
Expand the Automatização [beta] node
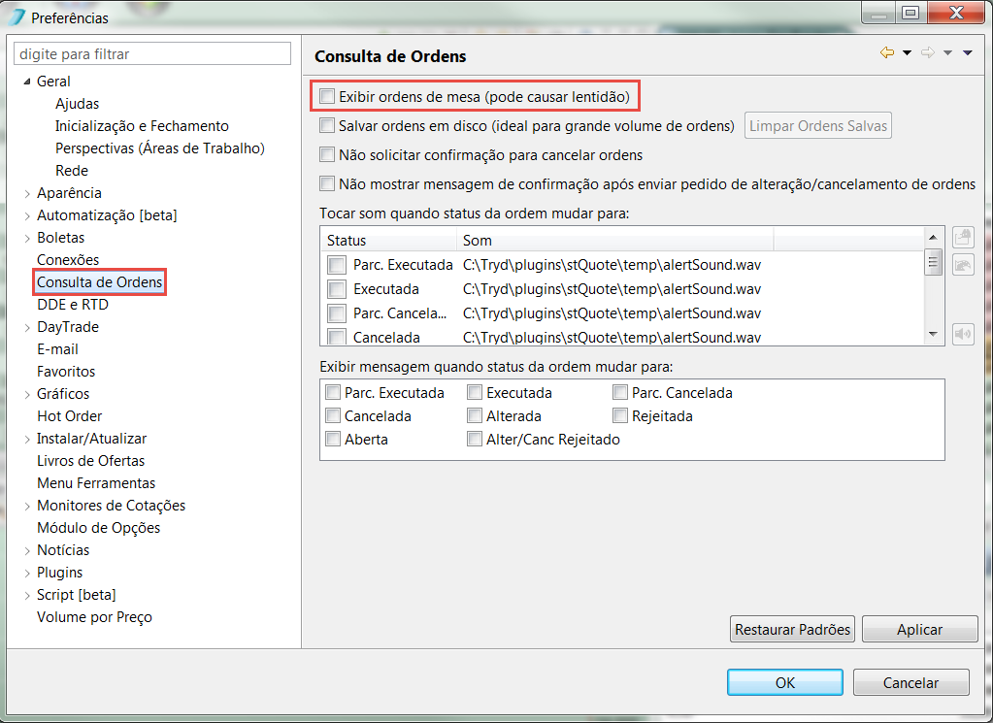point(26,215)
